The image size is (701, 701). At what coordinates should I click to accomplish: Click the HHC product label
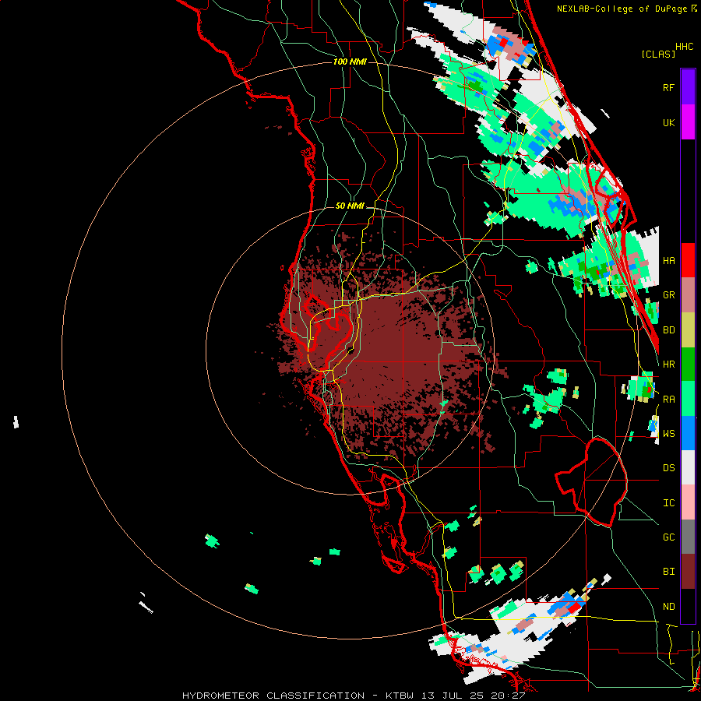click(x=685, y=47)
